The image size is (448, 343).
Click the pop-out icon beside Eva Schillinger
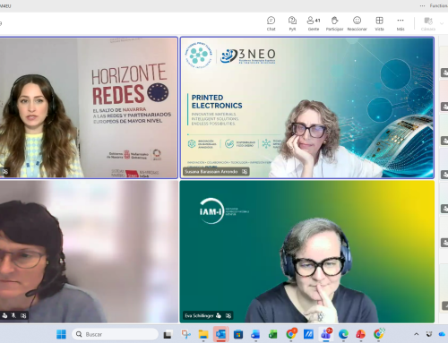228,315
